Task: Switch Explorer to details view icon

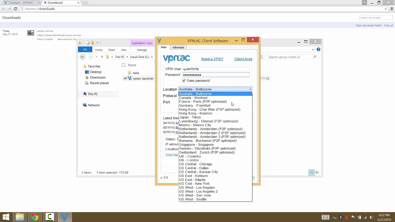Action: click(312, 172)
